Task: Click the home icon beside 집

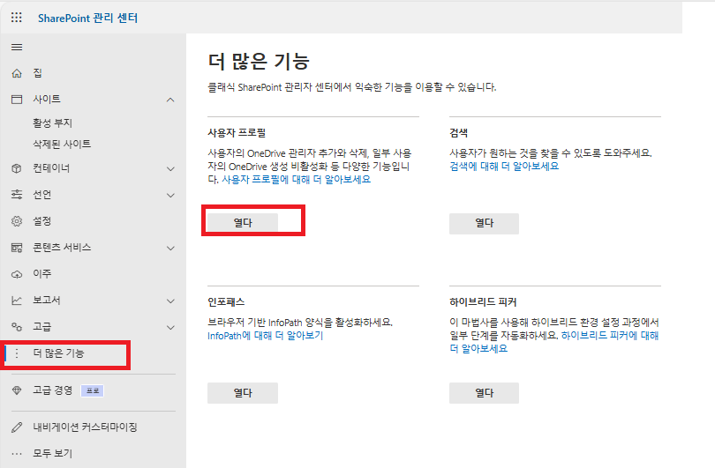Action: tap(17, 73)
